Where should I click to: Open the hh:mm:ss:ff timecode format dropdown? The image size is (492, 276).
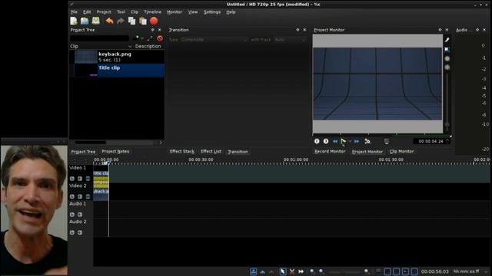pyautogui.click(x=470, y=271)
